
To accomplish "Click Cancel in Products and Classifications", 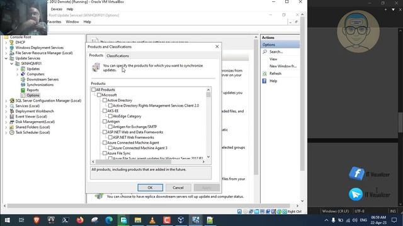I will pyautogui.click(x=178, y=188).
